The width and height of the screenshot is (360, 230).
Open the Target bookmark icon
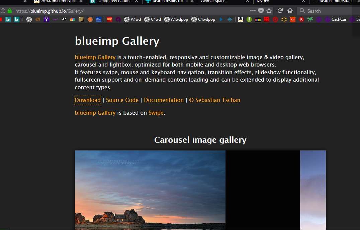[x=275, y=19]
